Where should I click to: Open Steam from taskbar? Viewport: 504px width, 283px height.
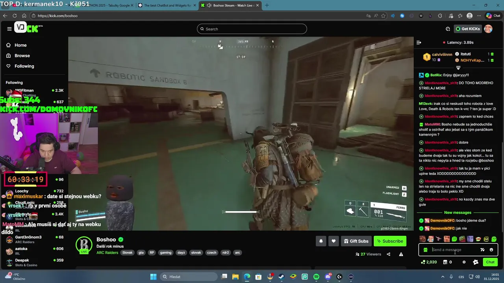point(282,277)
